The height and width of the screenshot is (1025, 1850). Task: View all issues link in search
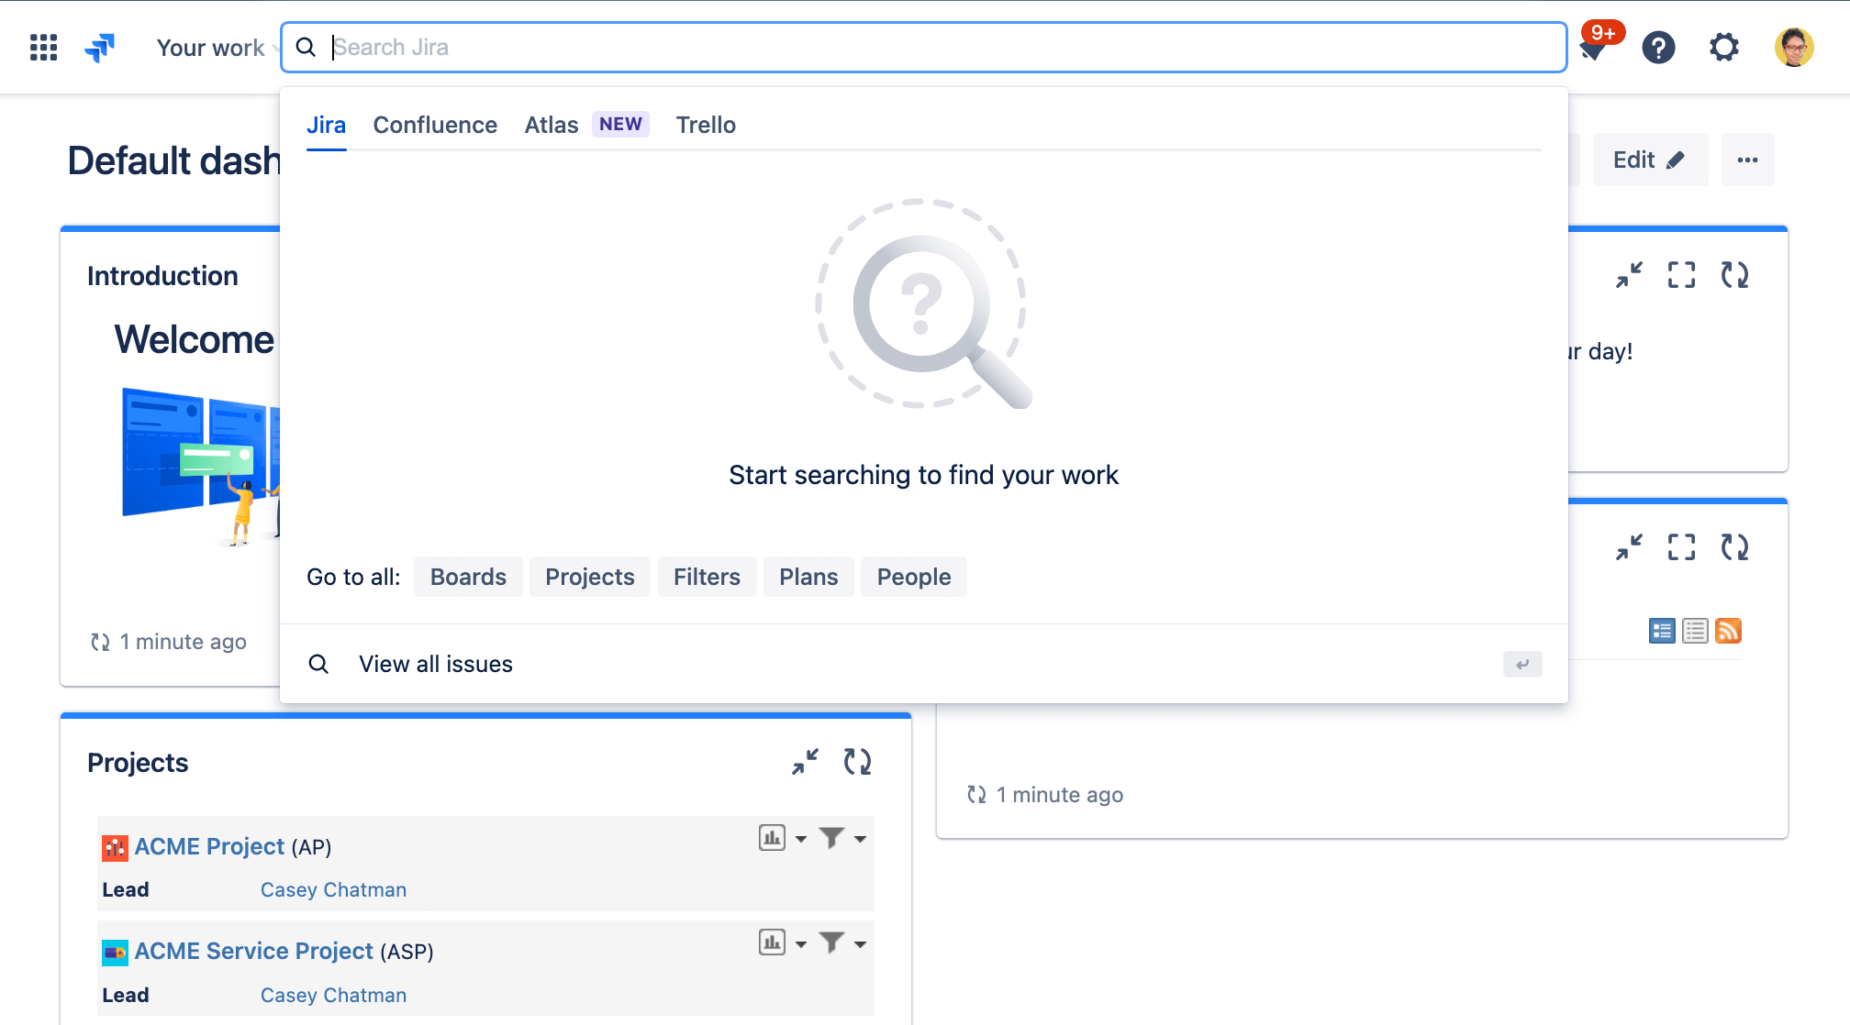[x=437, y=663]
